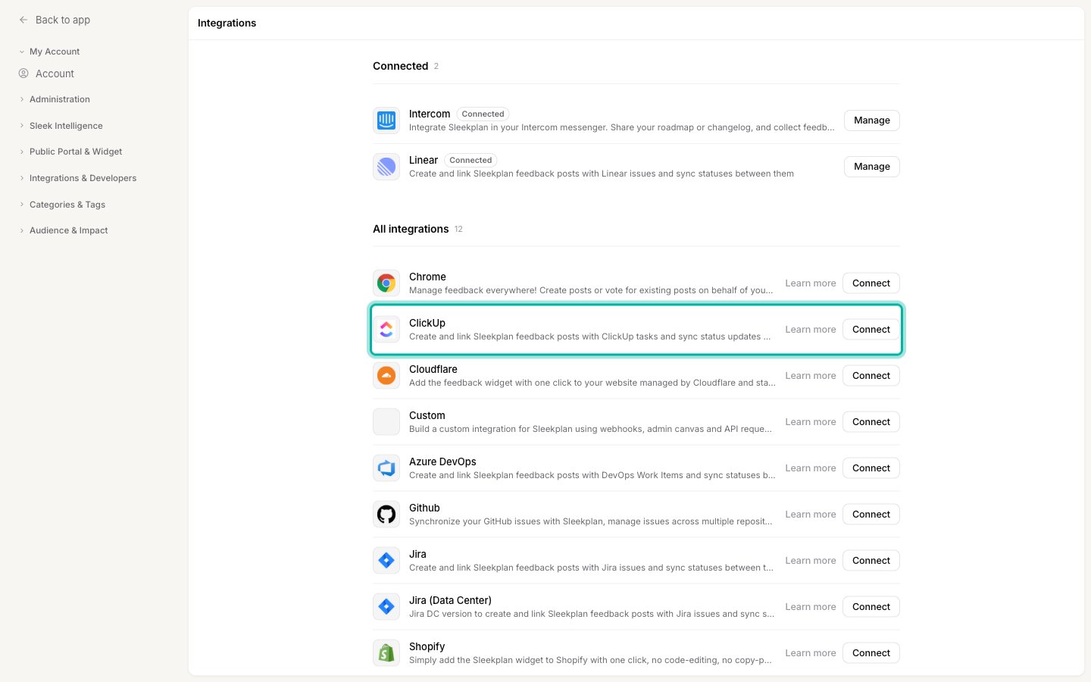Connect the Cloudflare integration
Viewport: 1091px width, 682px height.
pos(871,376)
